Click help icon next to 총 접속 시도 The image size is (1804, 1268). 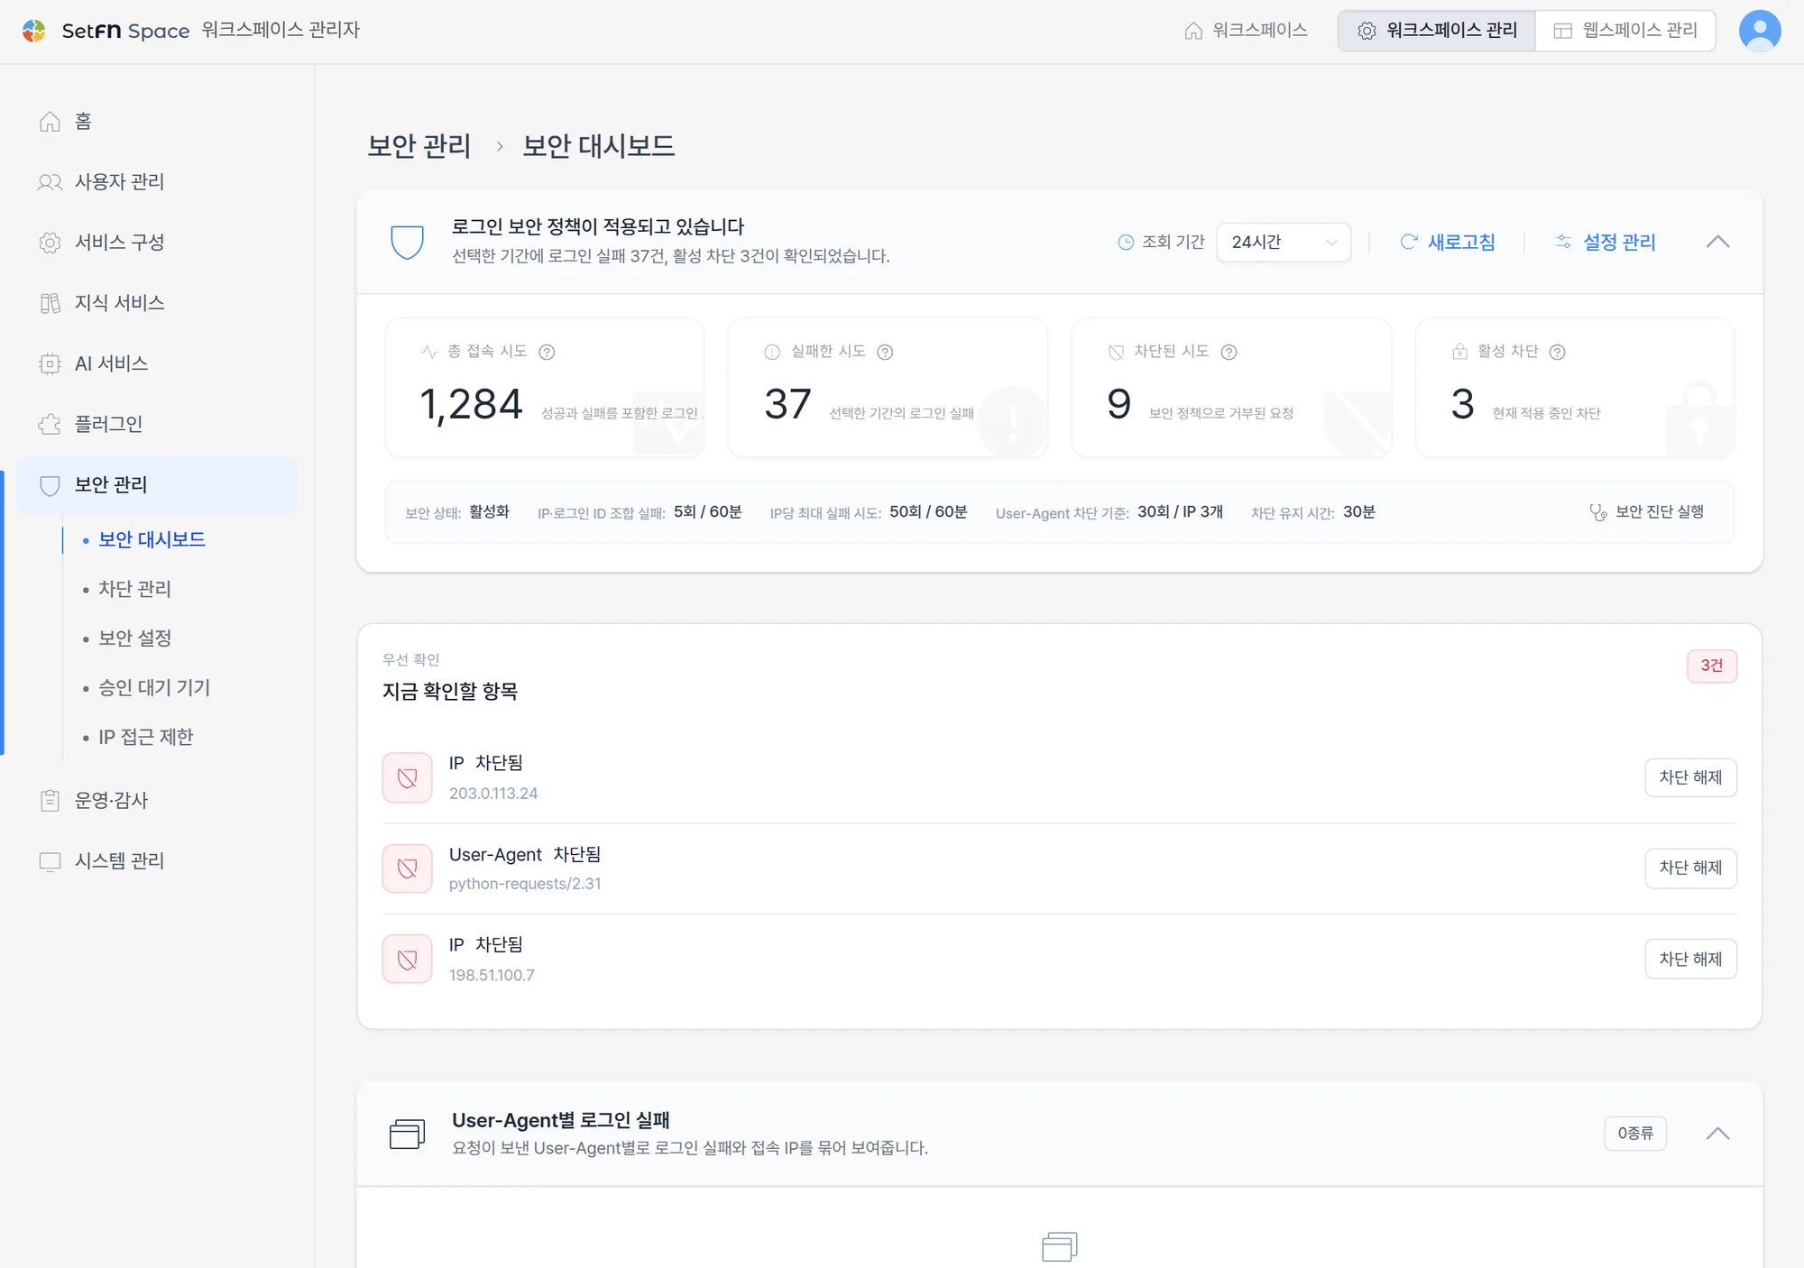pos(547,352)
